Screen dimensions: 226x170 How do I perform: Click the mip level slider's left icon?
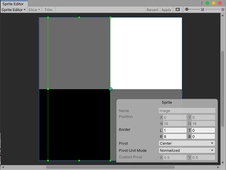point(203,10)
